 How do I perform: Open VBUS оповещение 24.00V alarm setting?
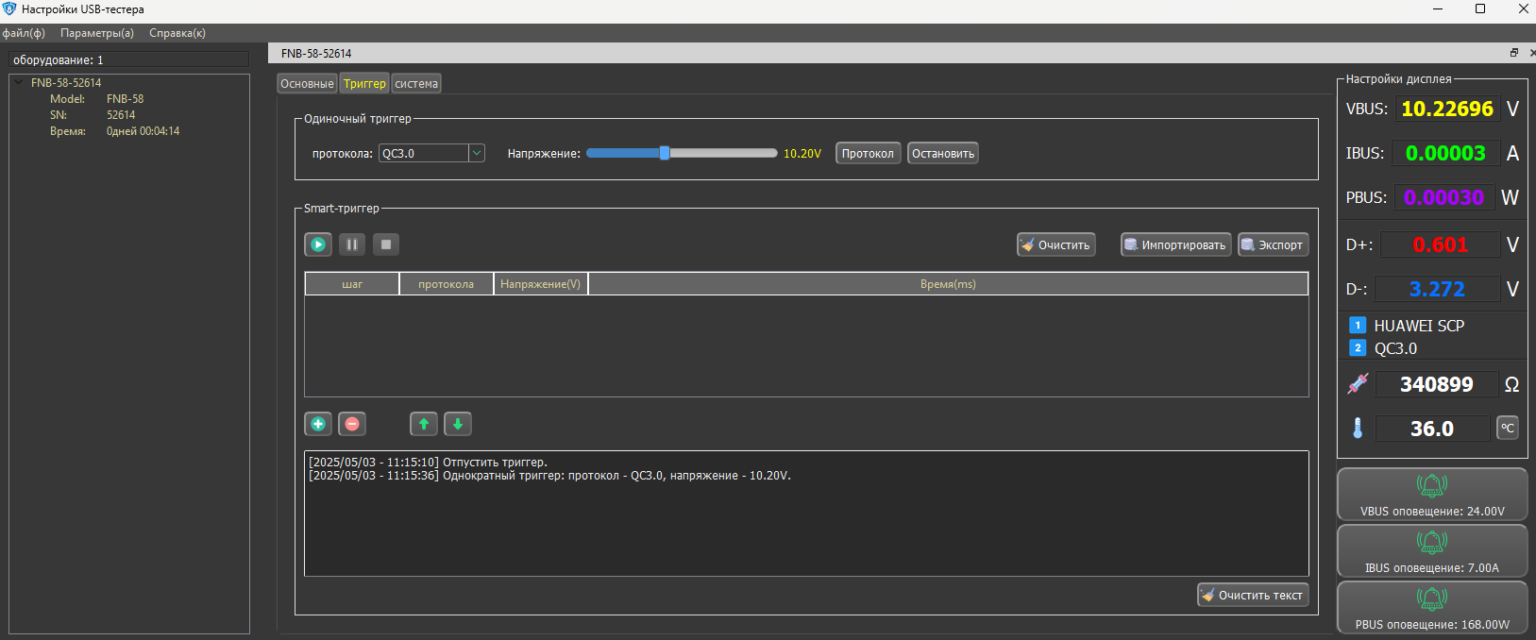tap(1432, 495)
